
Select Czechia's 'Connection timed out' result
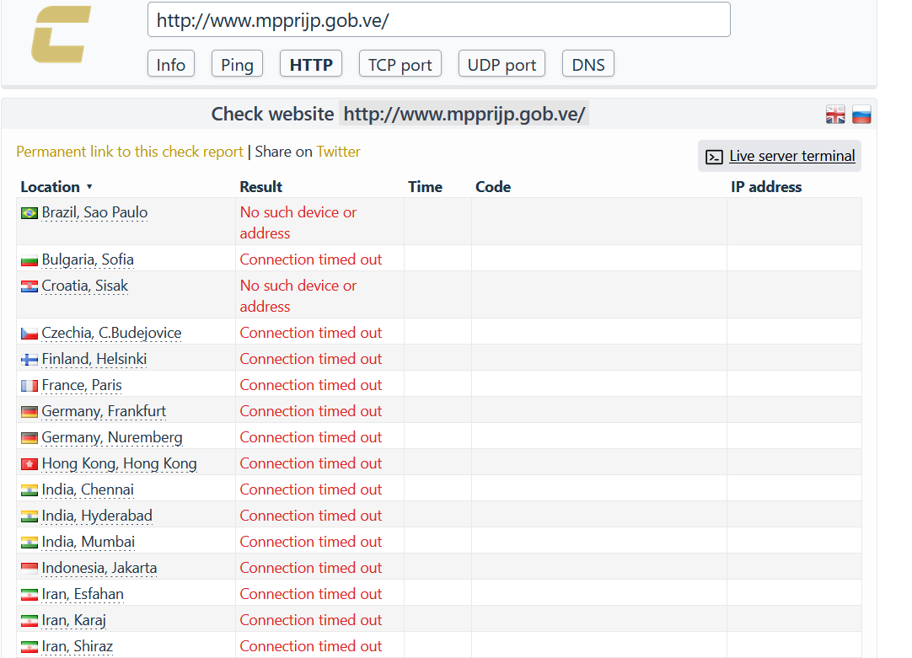click(x=311, y=333)
